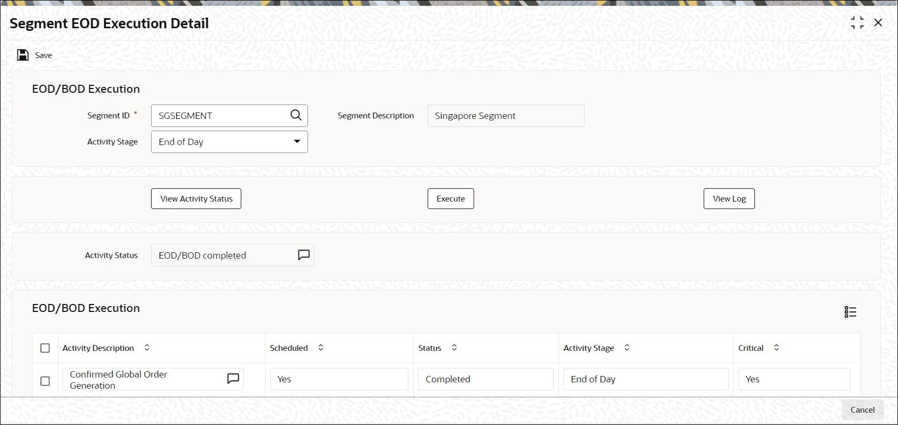898x425 pixels.
Task: Sort by Scheduled column arrows
Action: [x=321, y=348]
